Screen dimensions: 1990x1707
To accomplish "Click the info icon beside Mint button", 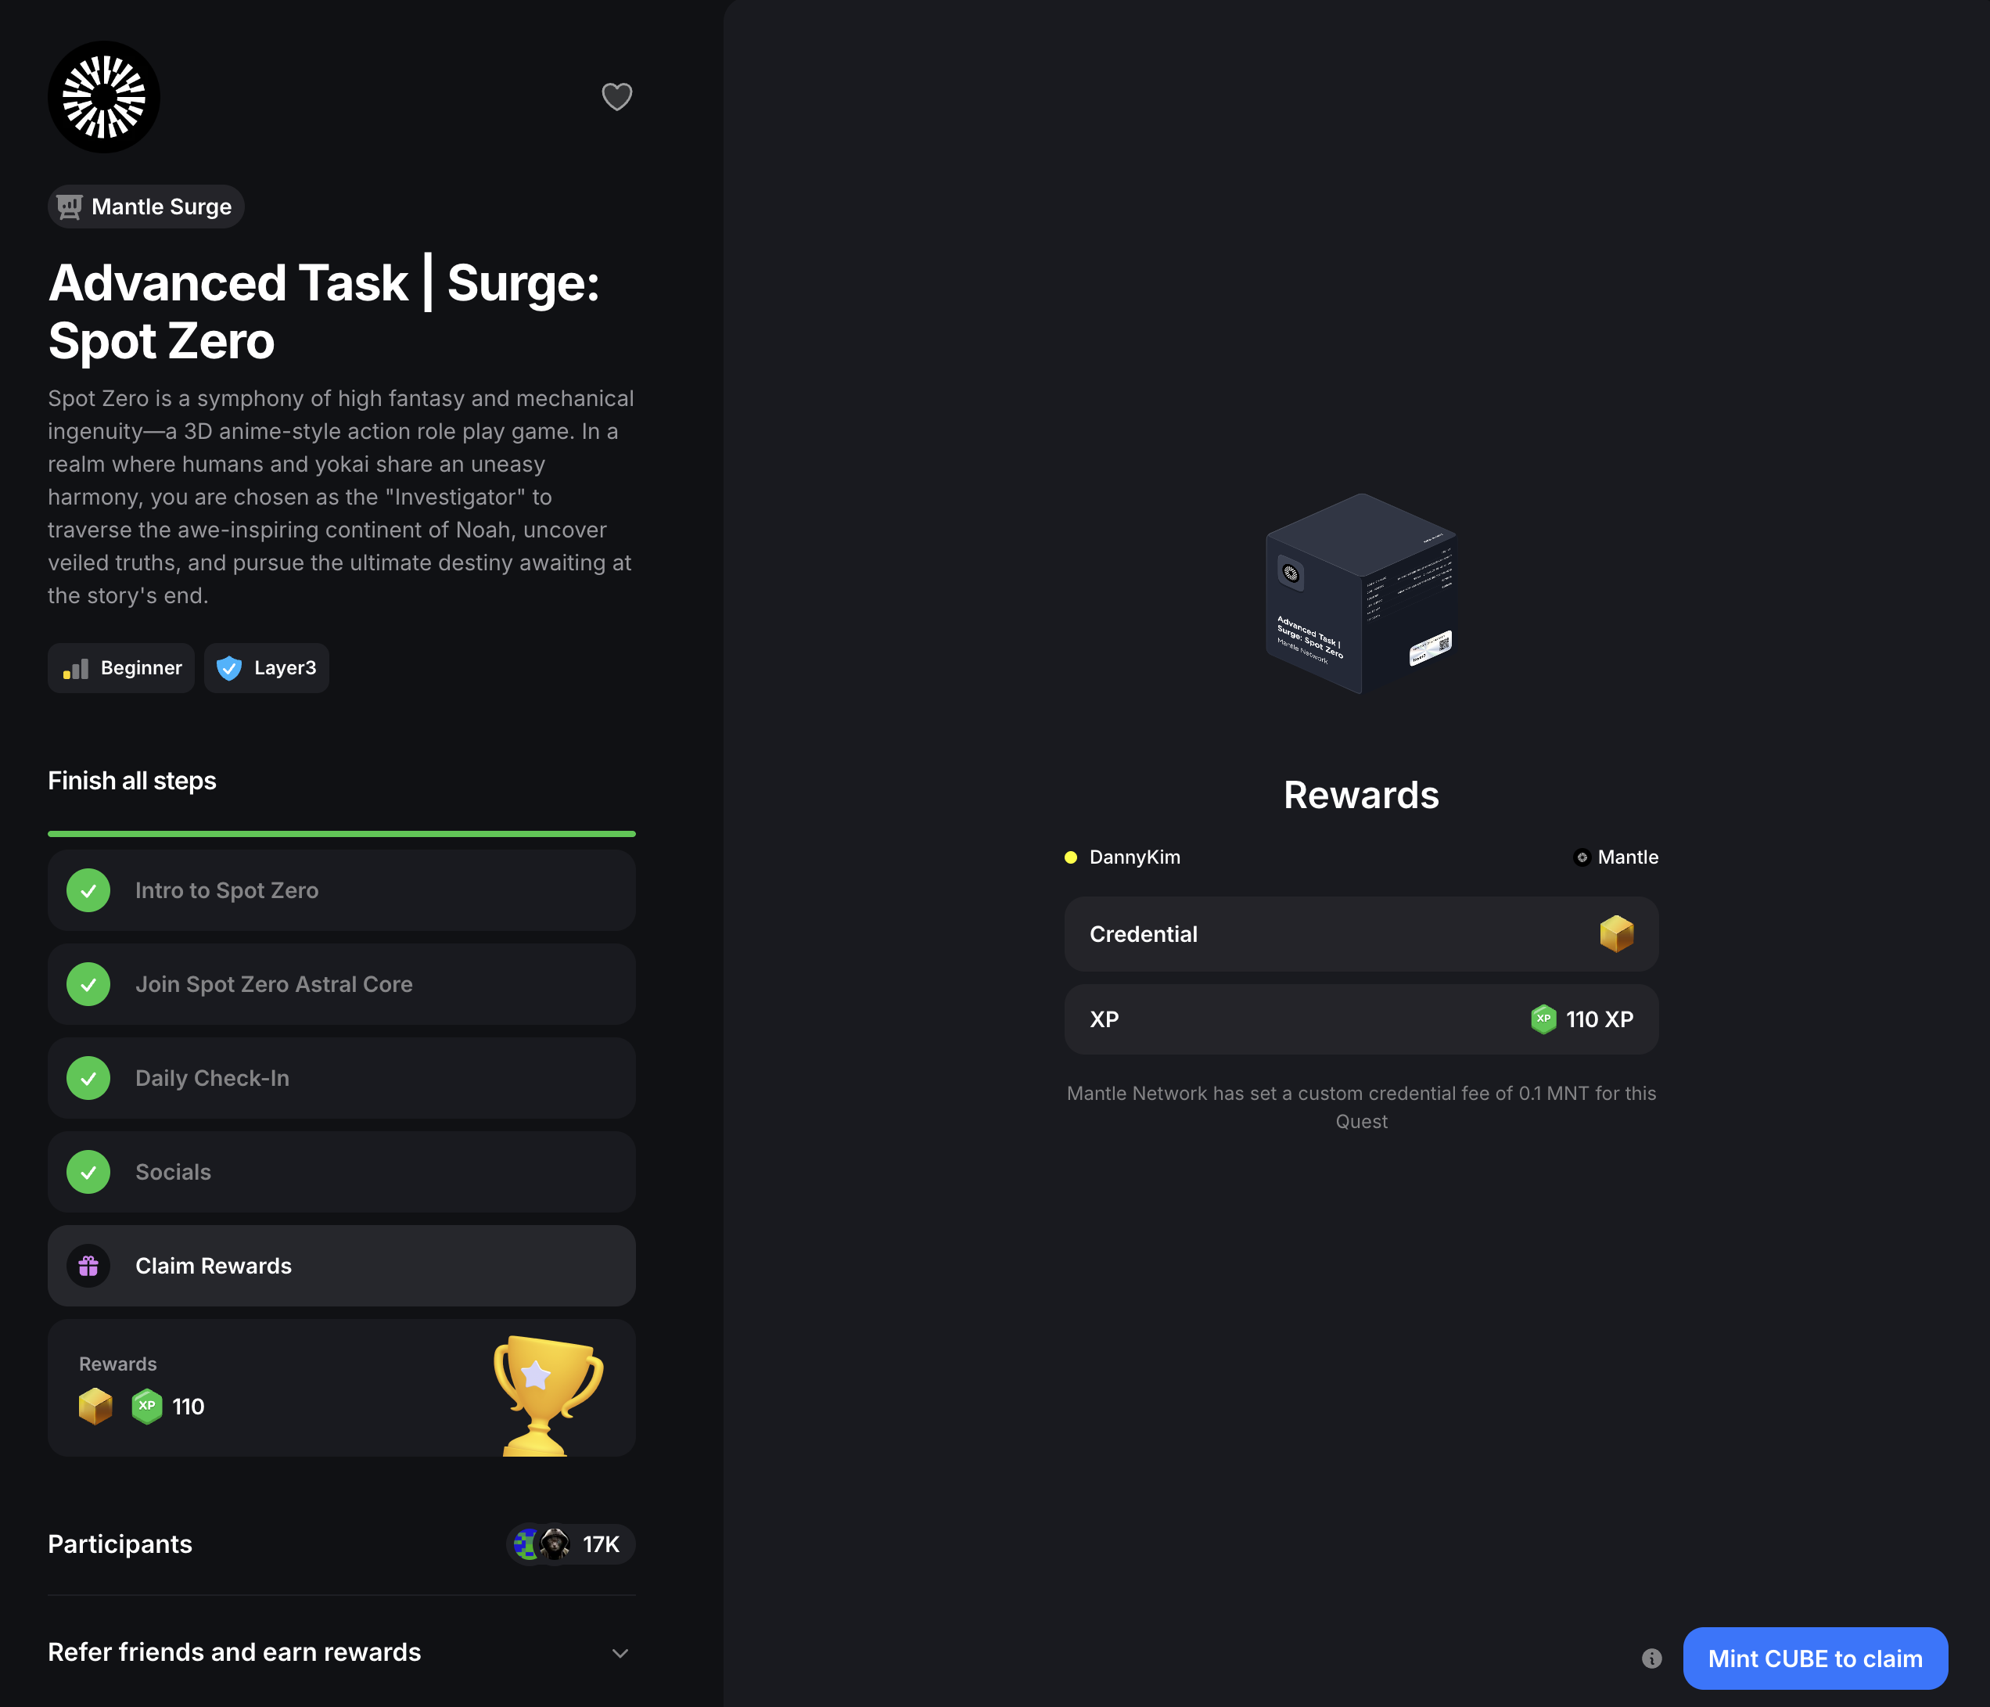I will [x=1651, y=1658].
